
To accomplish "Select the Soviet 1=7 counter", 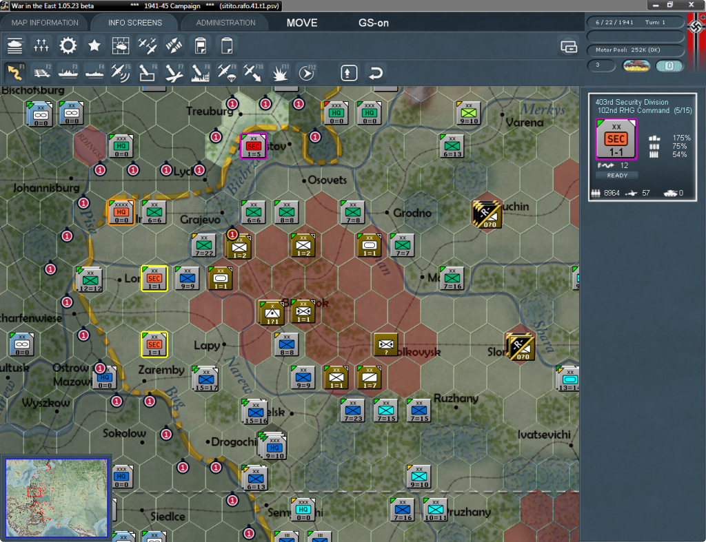I will (370, 377).
